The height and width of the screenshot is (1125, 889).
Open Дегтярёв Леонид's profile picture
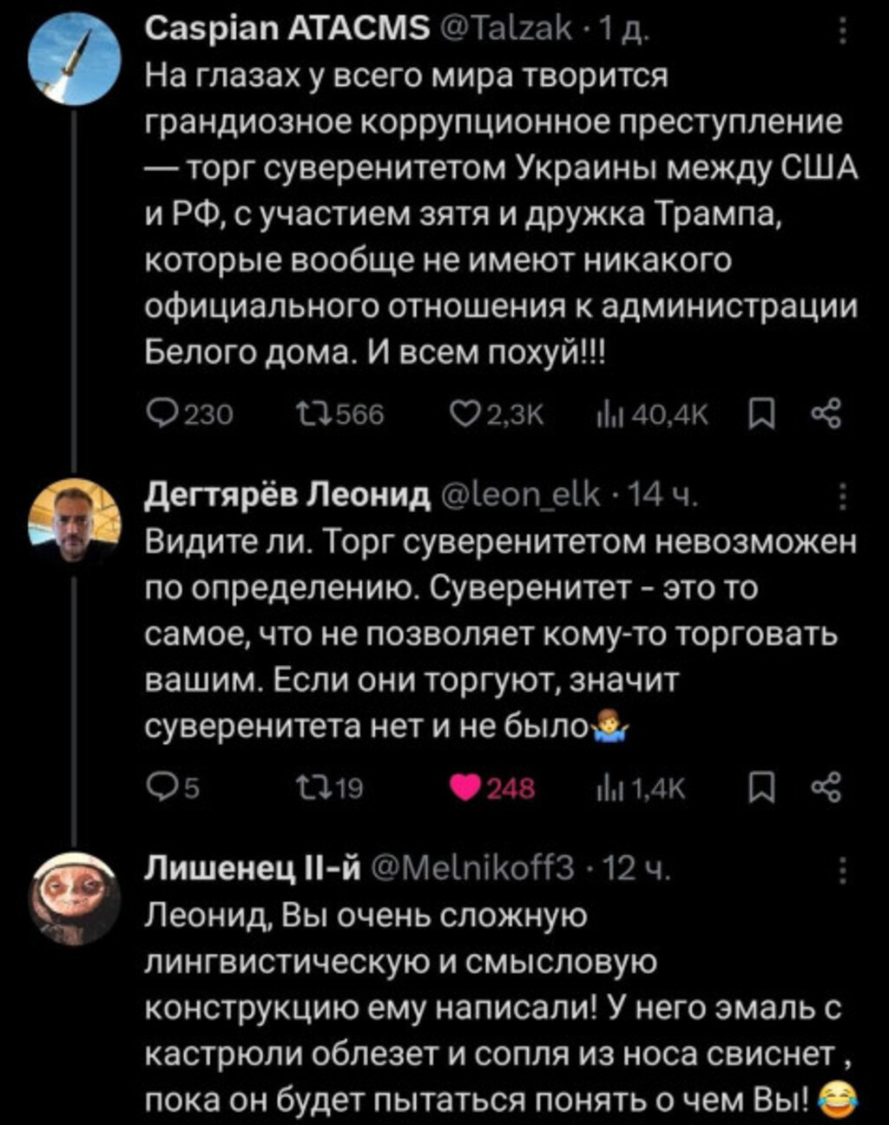(75, 522)
